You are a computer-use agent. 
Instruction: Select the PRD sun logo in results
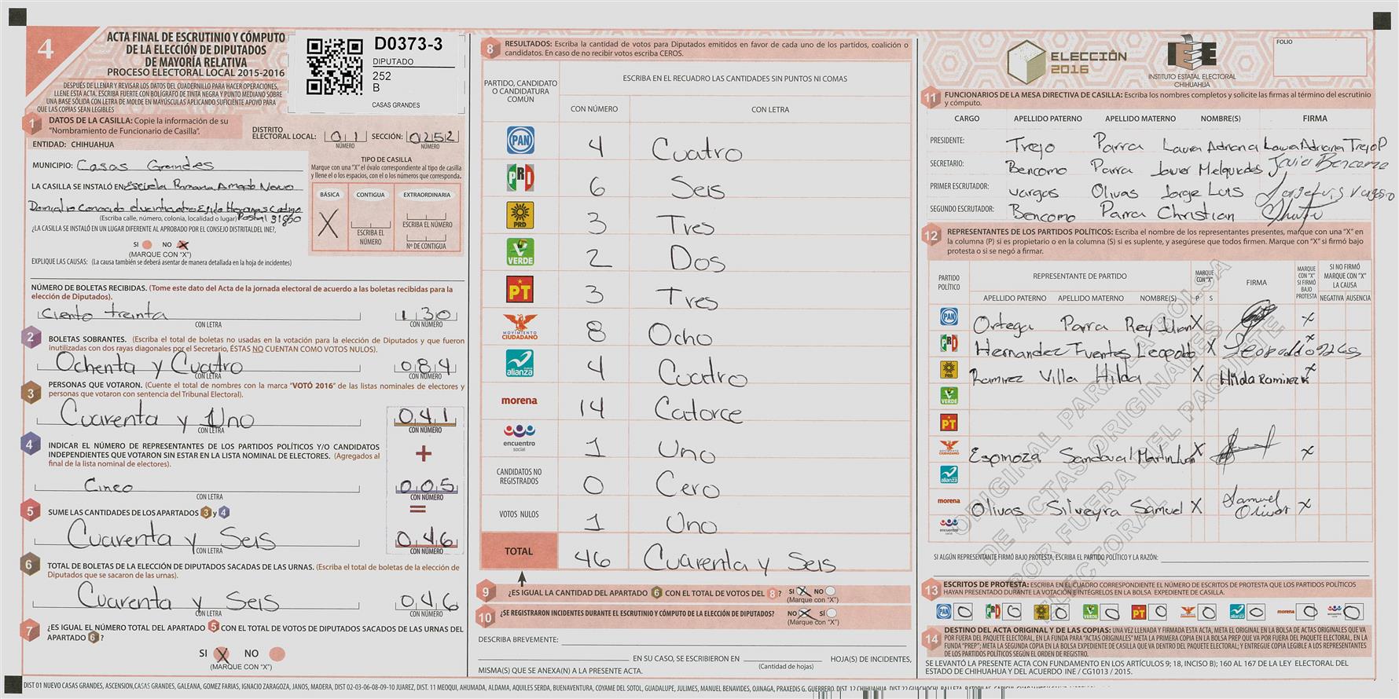(x=520, y=215)
